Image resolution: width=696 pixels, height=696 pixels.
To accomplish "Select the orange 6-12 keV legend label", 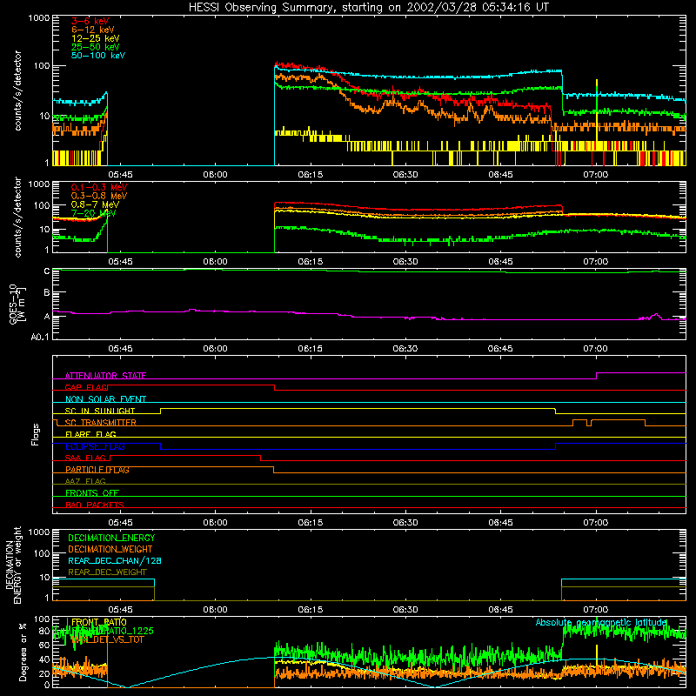I will [x=92, y=30].
